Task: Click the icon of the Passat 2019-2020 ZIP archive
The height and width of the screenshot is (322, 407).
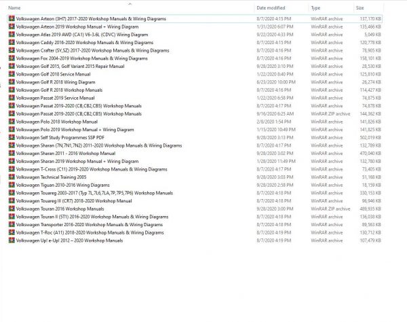Action: [x=12, y=113]
